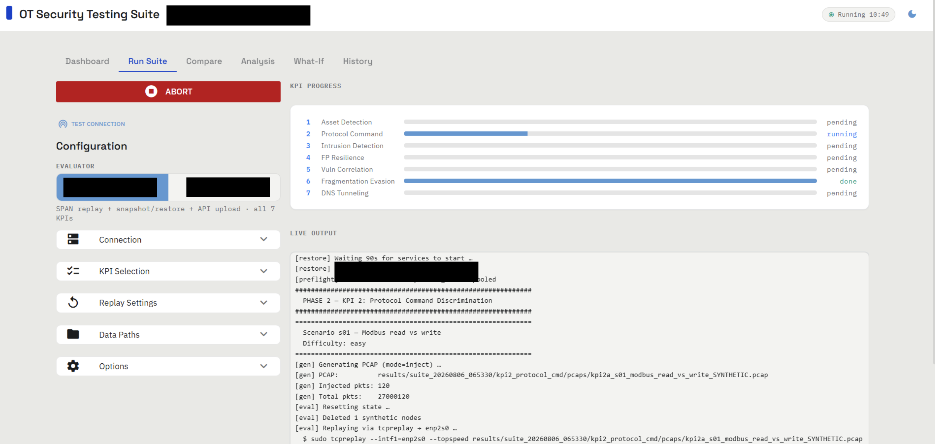This screenshot has width=935, height=444.
Task: Click the Asset Detection KPI row label
Action: [x=346, y=122]
